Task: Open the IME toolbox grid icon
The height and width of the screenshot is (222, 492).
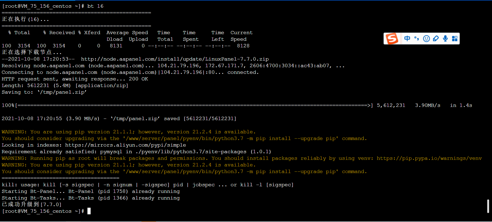Action: click(455, 39)
